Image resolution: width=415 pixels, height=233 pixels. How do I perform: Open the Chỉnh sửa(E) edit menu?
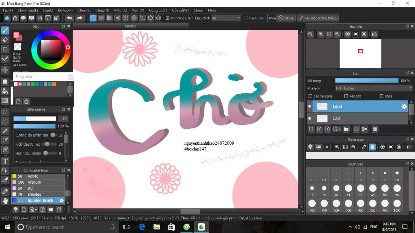[28, 10]
